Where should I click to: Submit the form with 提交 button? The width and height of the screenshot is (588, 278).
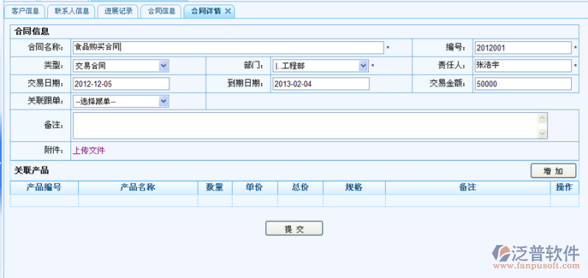(x=294, y=228)
